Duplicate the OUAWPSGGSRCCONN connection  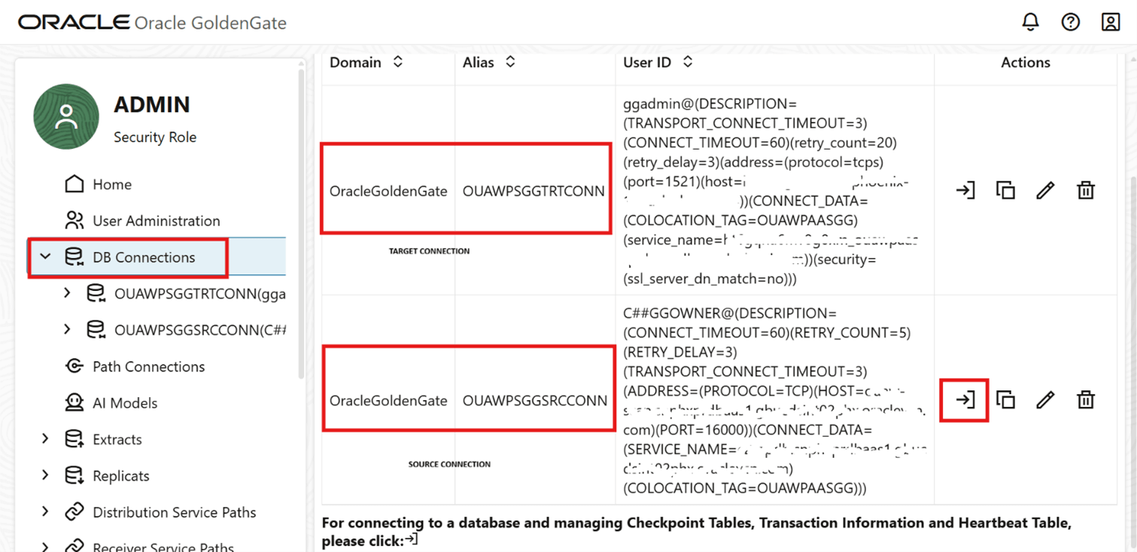pos(1005,399)
